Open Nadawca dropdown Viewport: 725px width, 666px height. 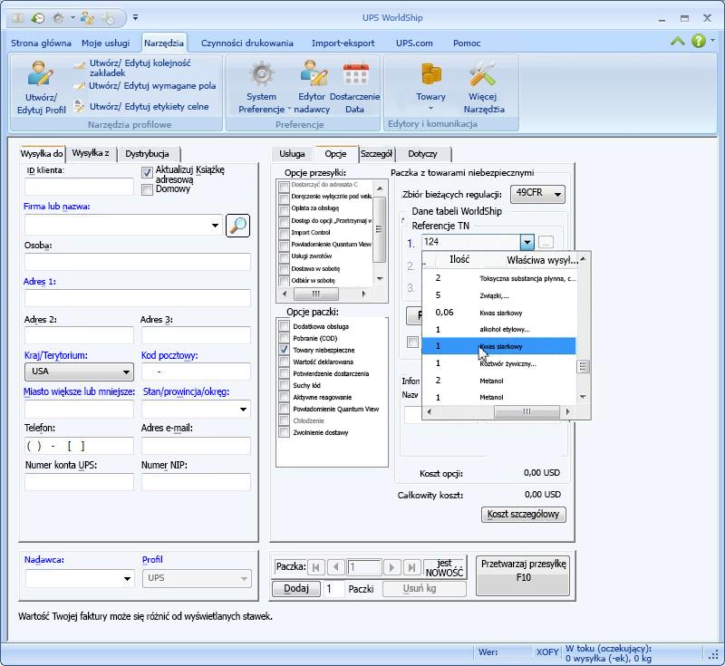click(x=127, y=578)
